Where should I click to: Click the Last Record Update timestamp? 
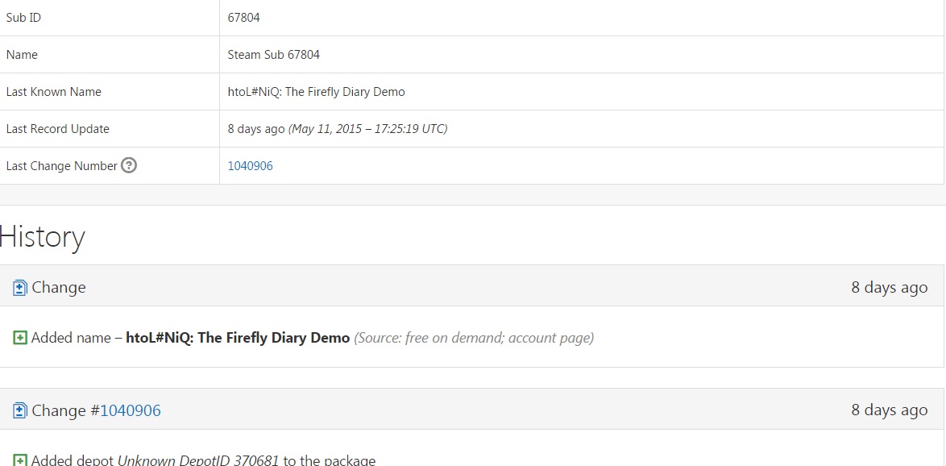[x=337, y=129]
